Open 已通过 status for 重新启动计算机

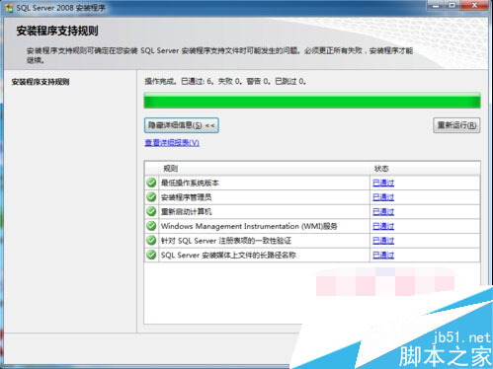(383, 212)
